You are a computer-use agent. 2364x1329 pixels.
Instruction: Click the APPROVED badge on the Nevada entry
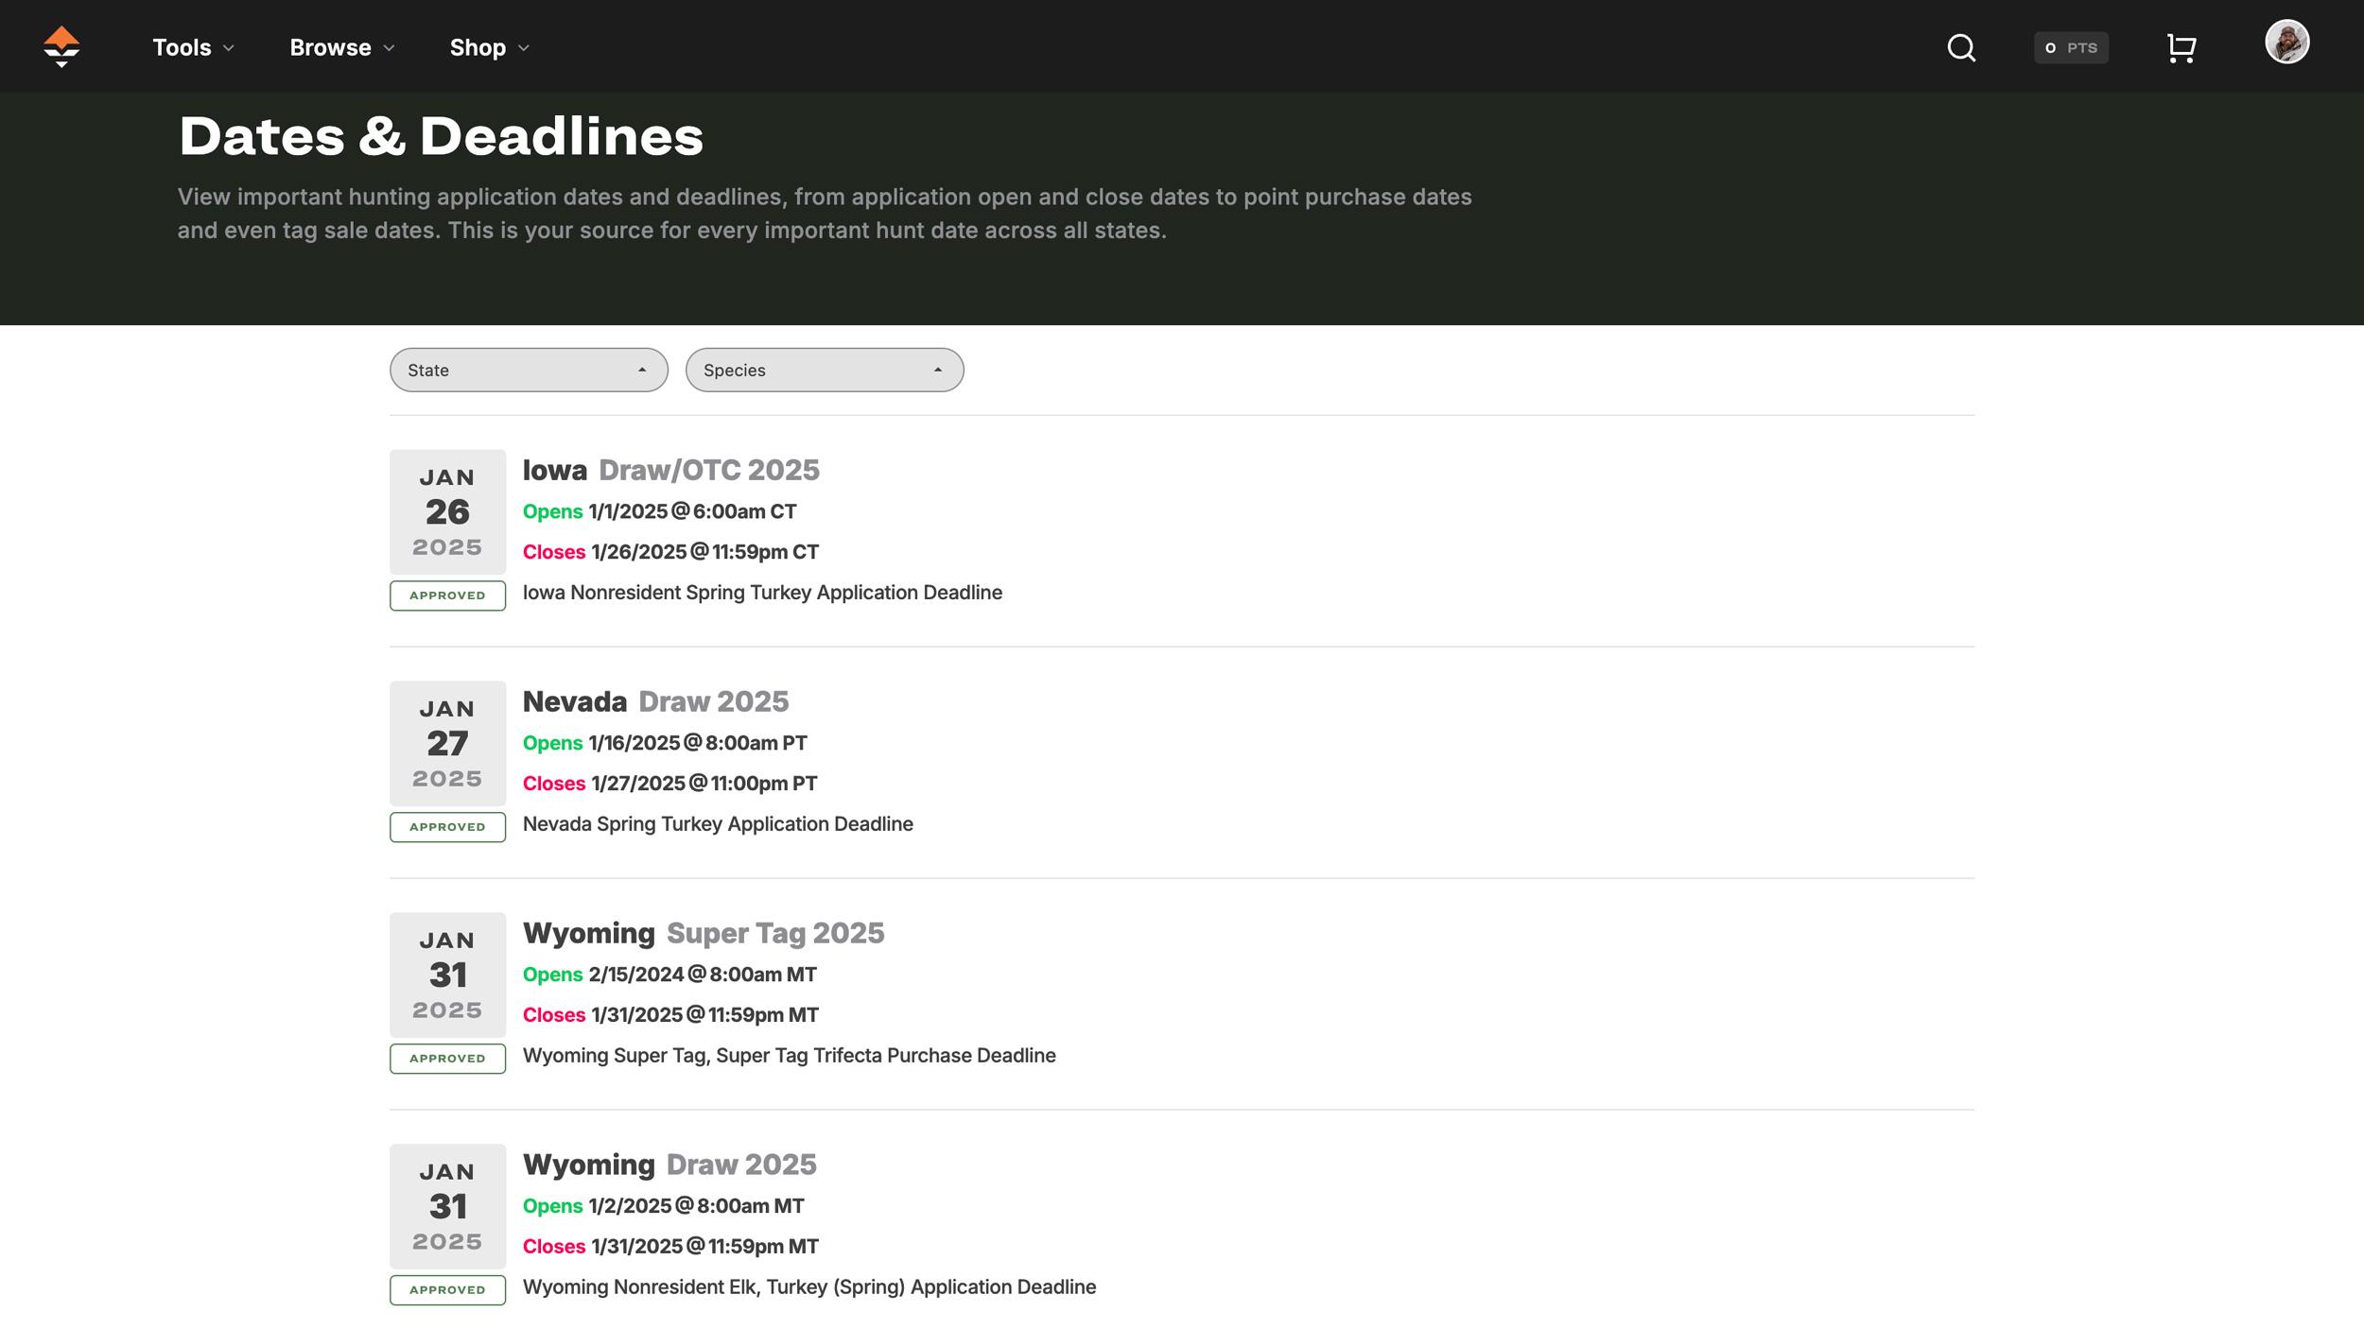click(x=447, y=827)
